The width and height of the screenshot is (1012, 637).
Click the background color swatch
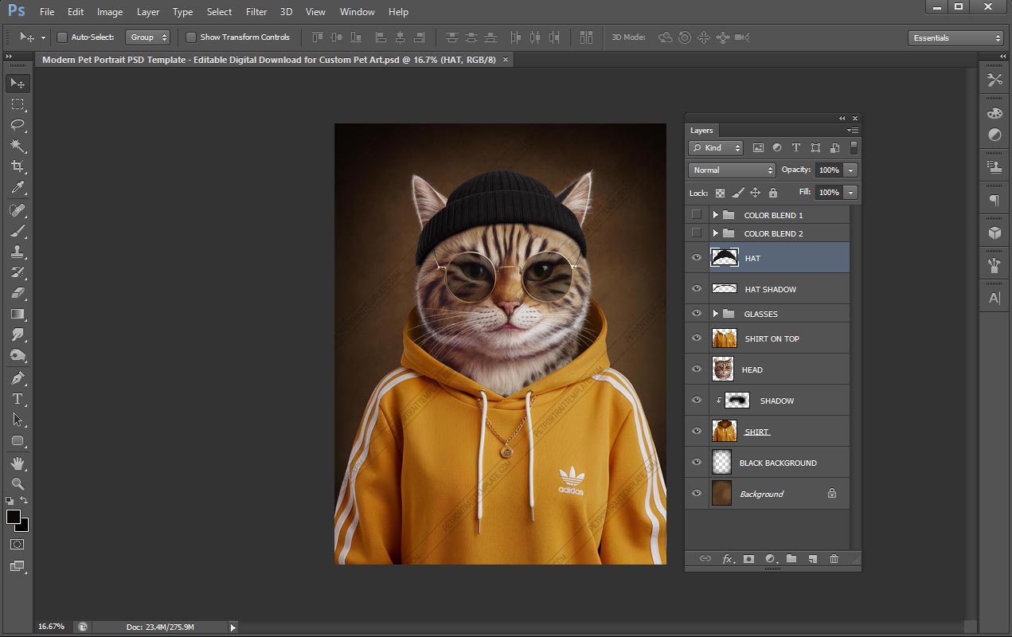point(24,527)
